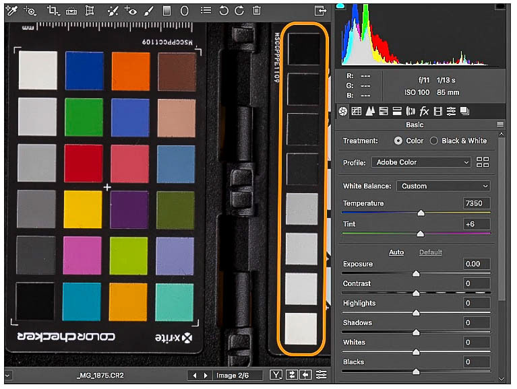Open the Profile dropdown showing Adobe Color
This screenshot has width=517, height=389.
click(421, 163)
